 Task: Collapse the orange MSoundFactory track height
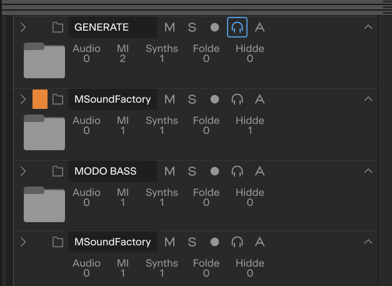(x=368, y=99)
